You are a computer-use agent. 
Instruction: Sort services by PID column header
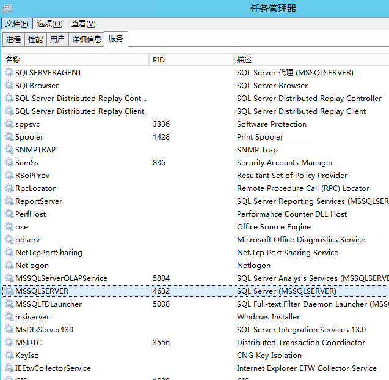click(191, 59)
